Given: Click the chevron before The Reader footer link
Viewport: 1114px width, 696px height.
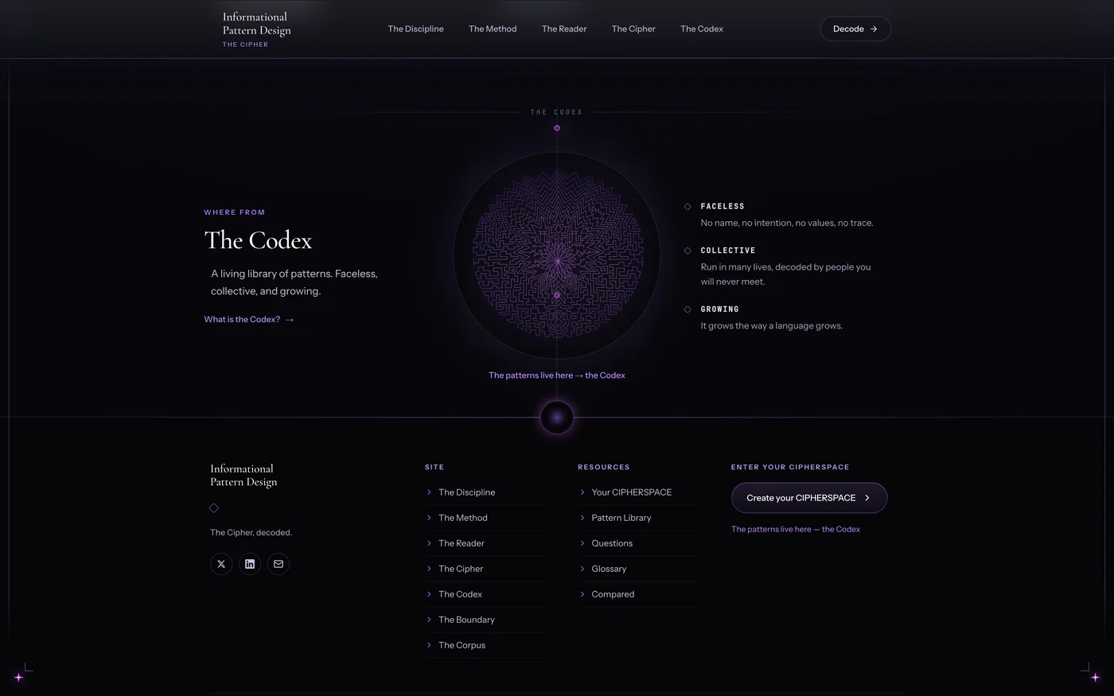Looking at the screenshot, I should [x=429, y=543].
